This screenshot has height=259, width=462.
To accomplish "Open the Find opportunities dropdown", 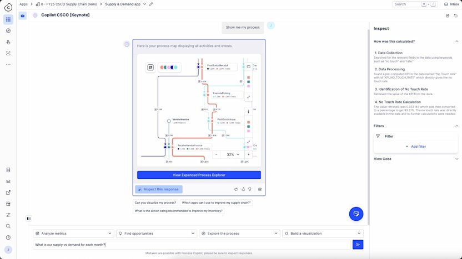I will (157, 234).
